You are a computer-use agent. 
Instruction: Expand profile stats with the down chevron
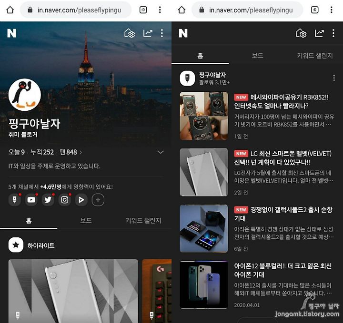pos(161,152)
